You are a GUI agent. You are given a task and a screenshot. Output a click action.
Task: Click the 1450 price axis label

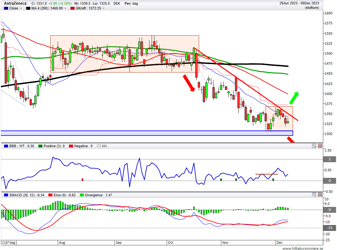point(328,73)
